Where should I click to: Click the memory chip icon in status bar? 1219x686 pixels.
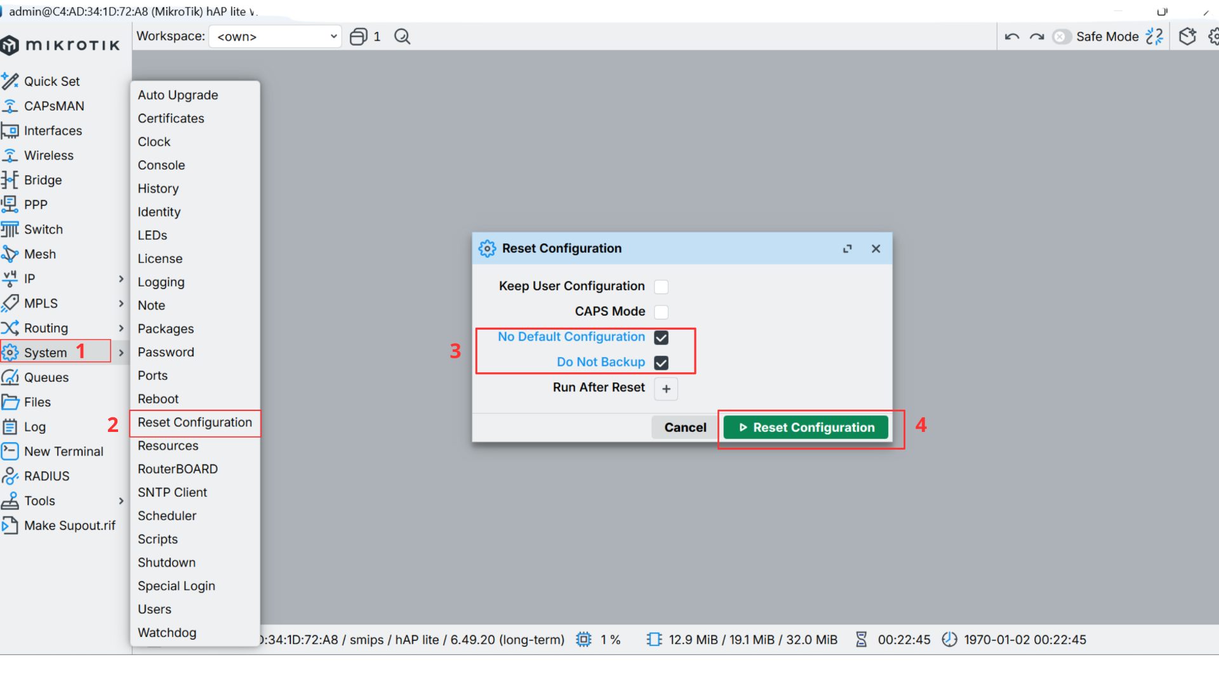coord(654,640)
